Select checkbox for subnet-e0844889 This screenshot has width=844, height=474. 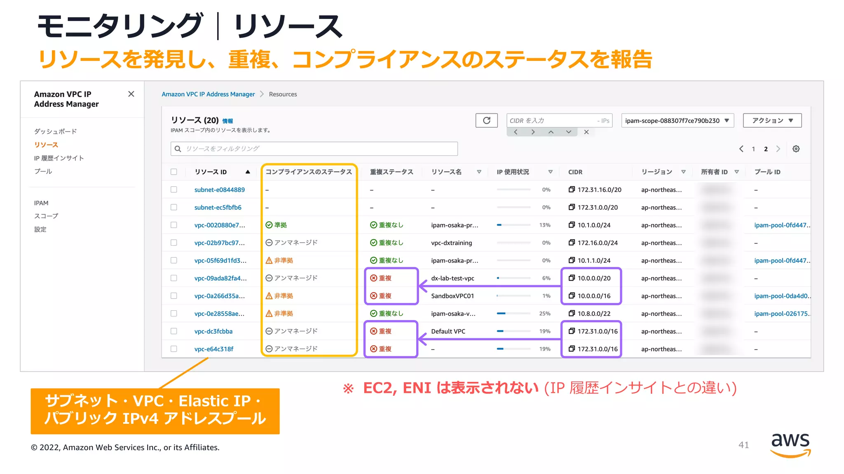(174, 189)
